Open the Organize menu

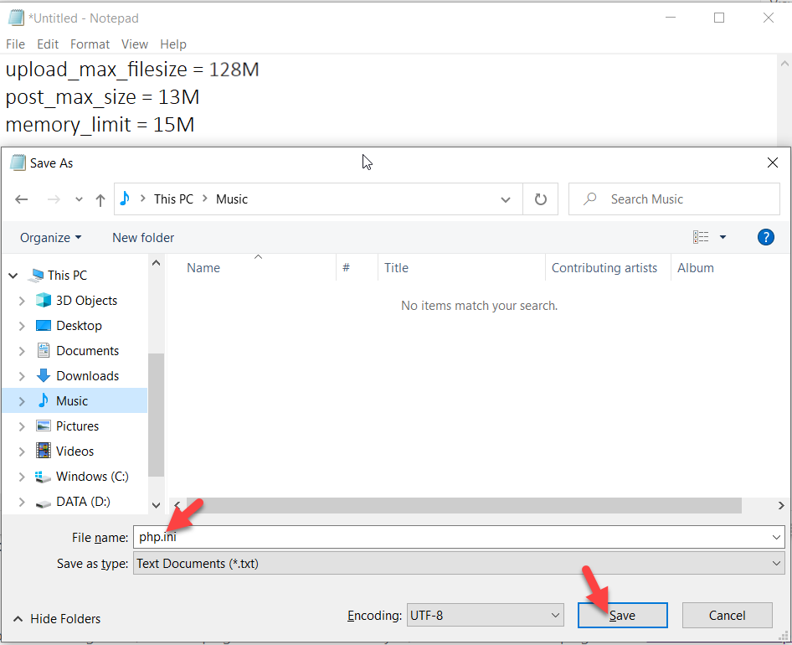point(50,238)
